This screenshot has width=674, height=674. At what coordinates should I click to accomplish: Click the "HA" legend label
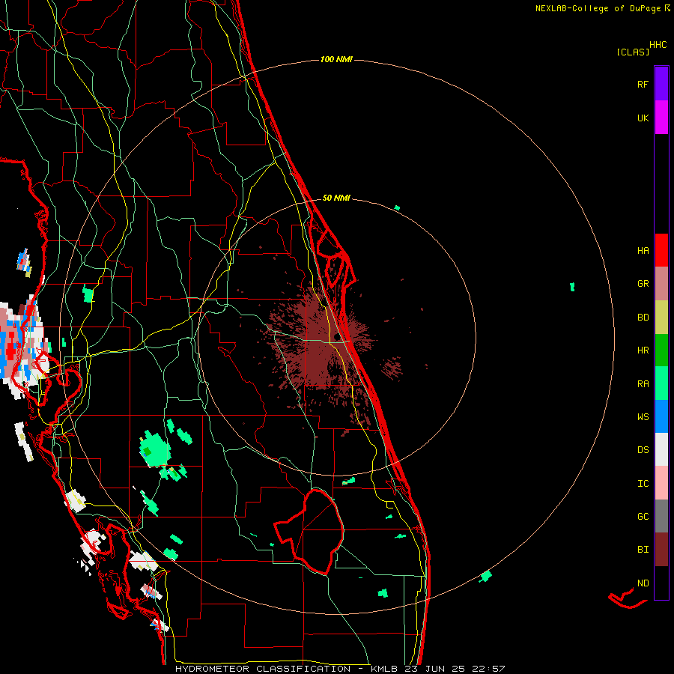(643, 250)
